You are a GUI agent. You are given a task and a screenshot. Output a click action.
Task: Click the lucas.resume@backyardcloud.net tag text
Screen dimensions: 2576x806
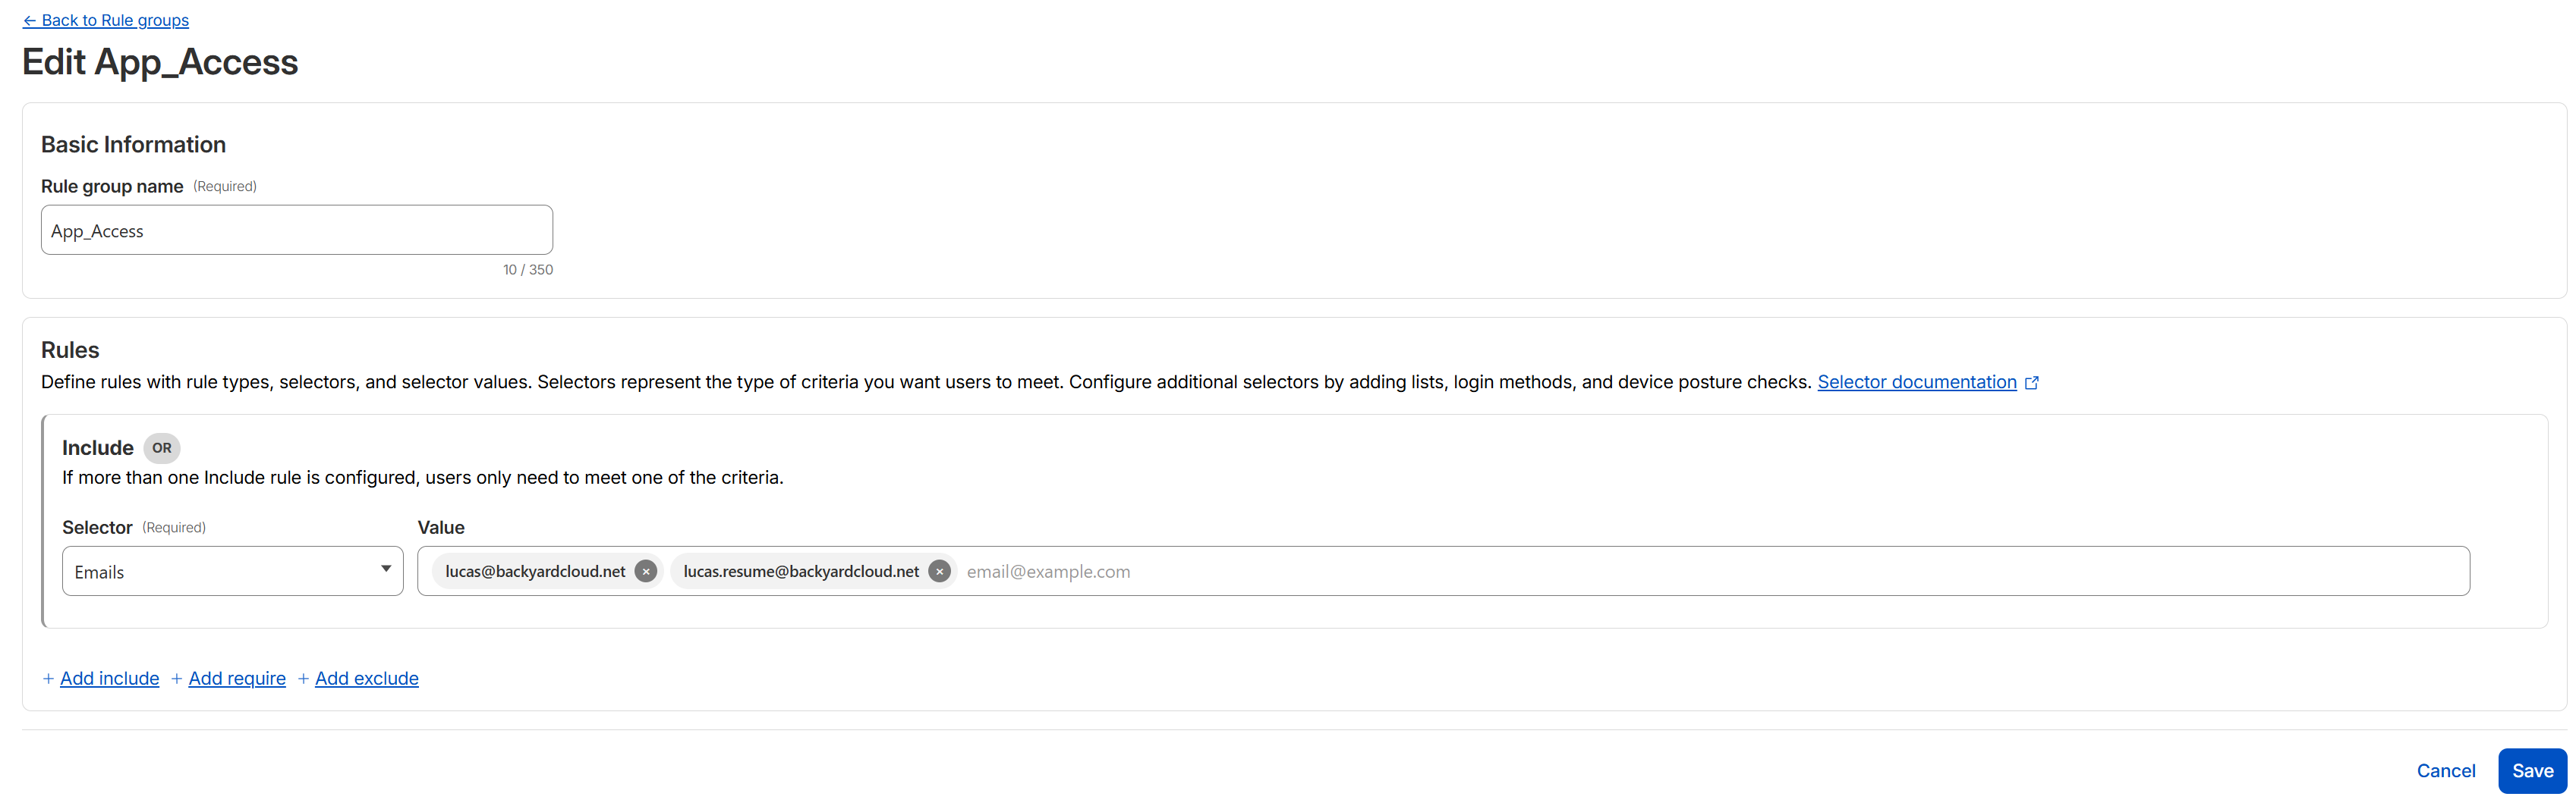[801, 571]
